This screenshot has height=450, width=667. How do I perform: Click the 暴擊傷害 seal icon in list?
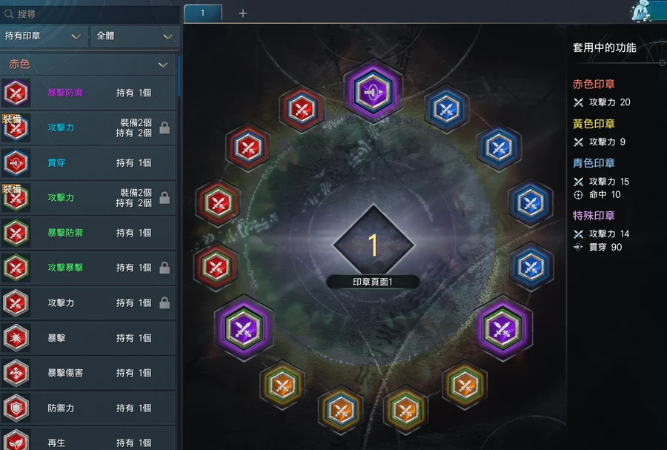pos(16,373)
